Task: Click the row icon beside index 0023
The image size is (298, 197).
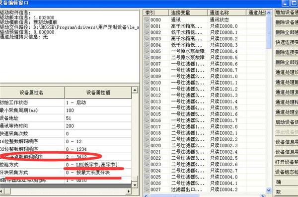Action: pos(147,164)
